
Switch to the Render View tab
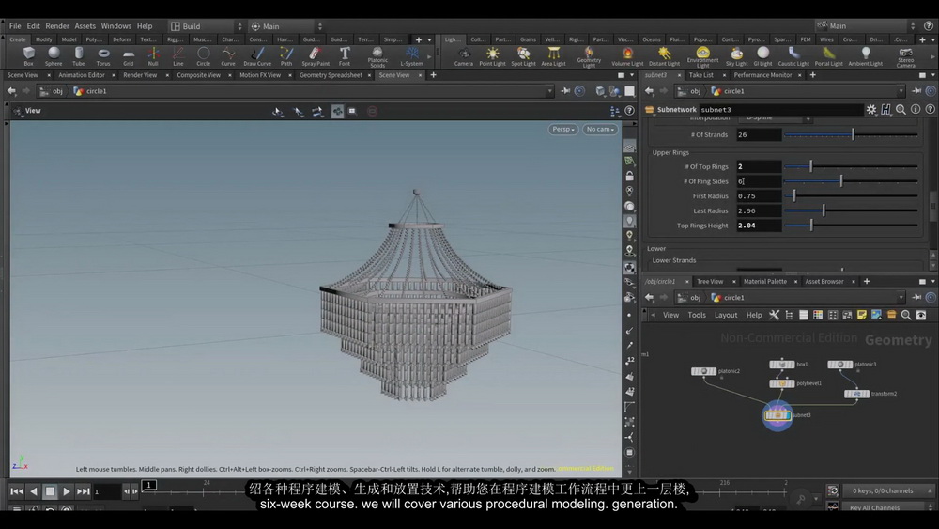point(140,75)
